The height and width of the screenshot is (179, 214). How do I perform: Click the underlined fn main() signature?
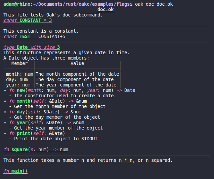15,171
